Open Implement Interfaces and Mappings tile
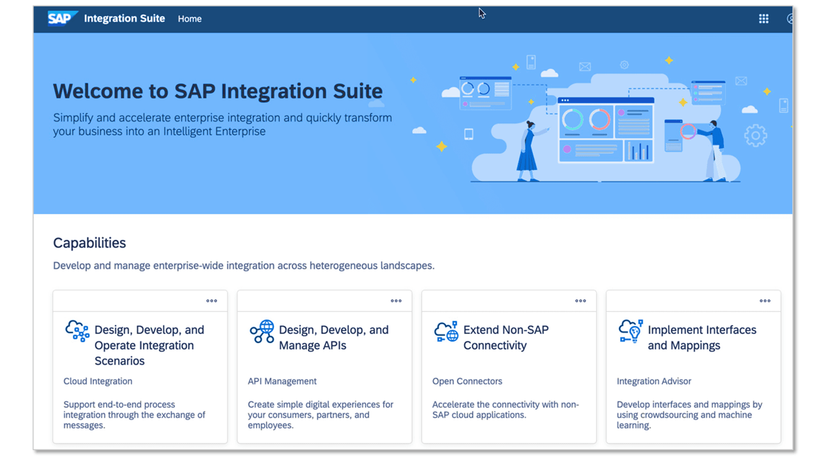Image resolution: width=826 pixels, height=460 pixels. point(702,338)
